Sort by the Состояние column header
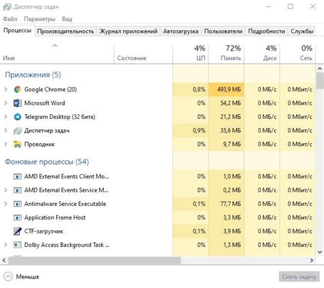 click(144, 53)
